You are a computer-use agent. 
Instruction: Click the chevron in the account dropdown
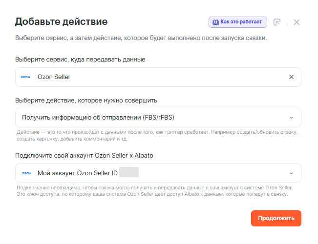tap(292, 173)
